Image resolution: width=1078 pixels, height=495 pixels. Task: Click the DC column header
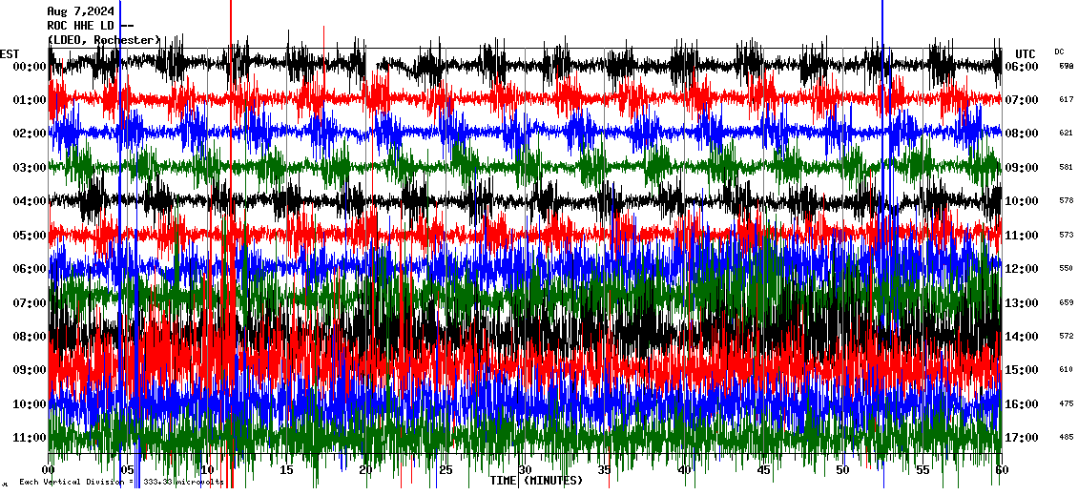tap(1059, 52)
